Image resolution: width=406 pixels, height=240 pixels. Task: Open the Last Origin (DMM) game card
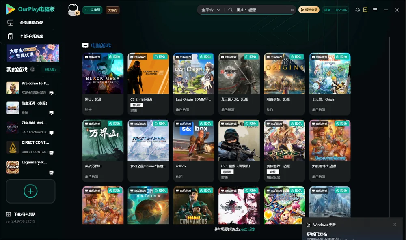click(x=194, y=84)
